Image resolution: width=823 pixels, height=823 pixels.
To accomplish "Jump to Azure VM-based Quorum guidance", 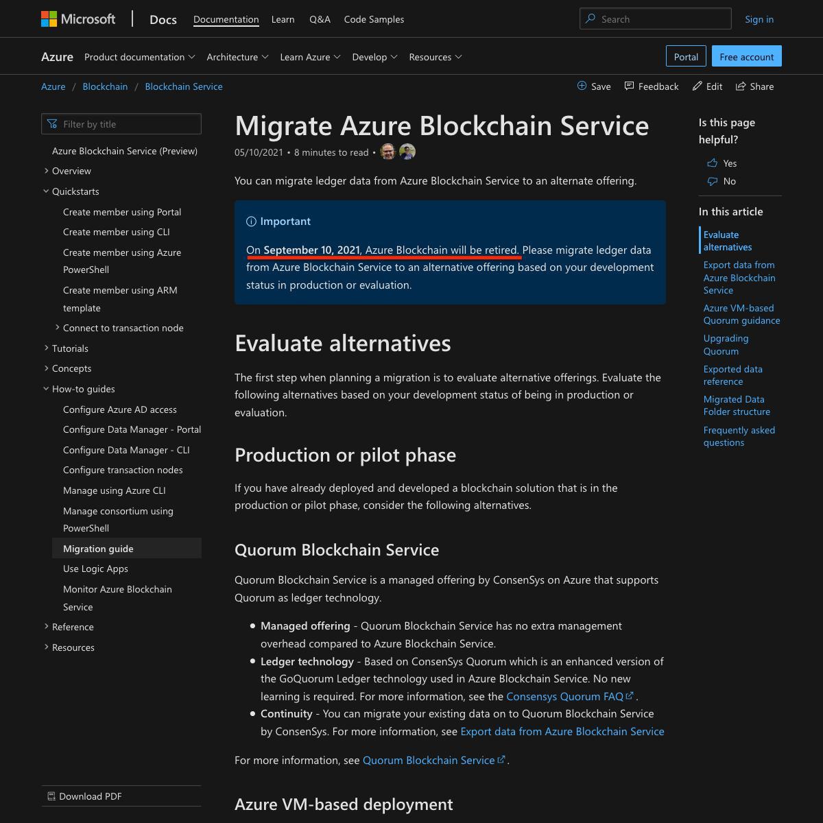I will 741,314.
